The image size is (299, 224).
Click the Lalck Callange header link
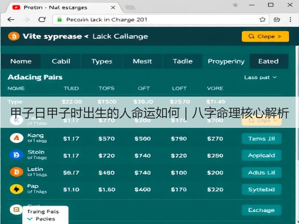[121, 36]
